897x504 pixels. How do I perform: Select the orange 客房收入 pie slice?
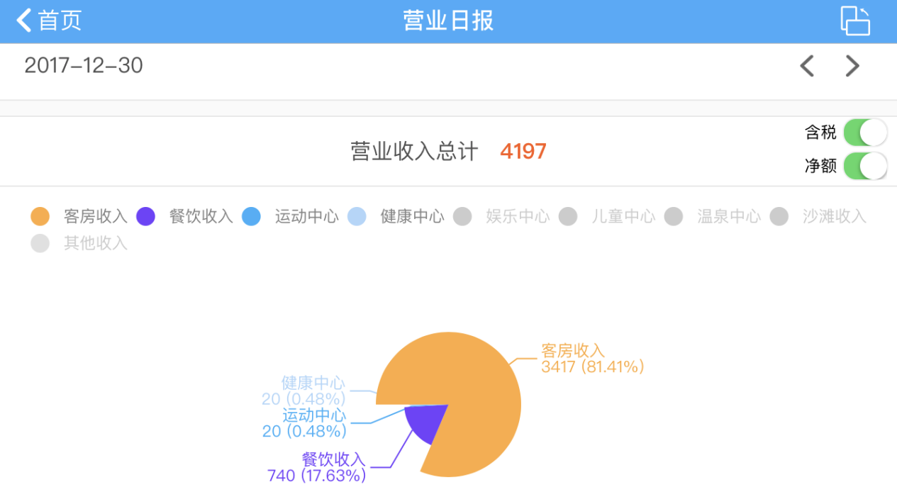coord(482,397)
